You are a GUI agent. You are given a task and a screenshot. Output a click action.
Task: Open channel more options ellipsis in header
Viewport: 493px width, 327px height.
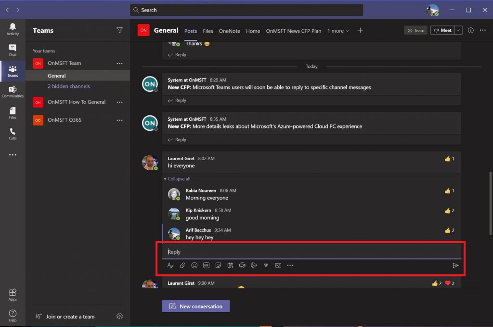(x=483, y=30)
